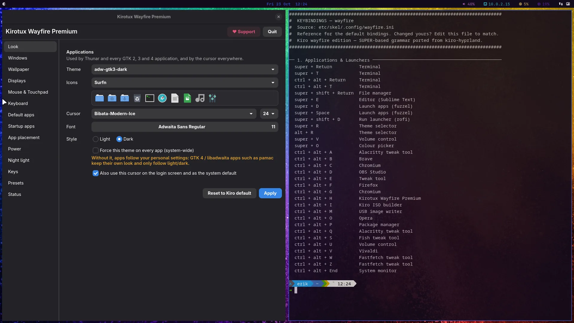This screenshot has height=323, width=574.
Task: Click the Apply button
Action: (270, 193)
